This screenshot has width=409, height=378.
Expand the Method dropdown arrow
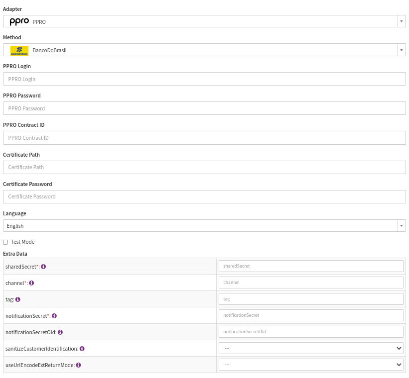(402, 50)
